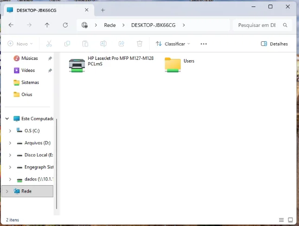Expand the O.S (C:) drive node
This screenshot has height=226, width=299.
10,131
